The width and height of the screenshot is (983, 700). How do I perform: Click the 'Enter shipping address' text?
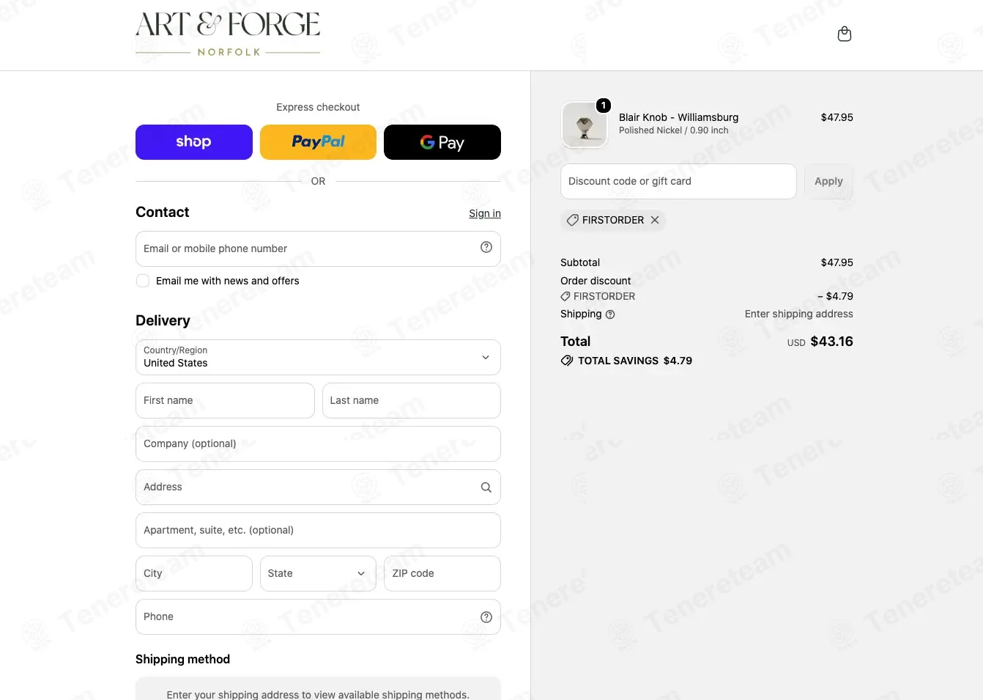pyautogui.click(x=798, y=314)
